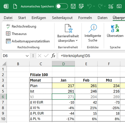Click the 'Feb' column heading cell

pos(86,80)
